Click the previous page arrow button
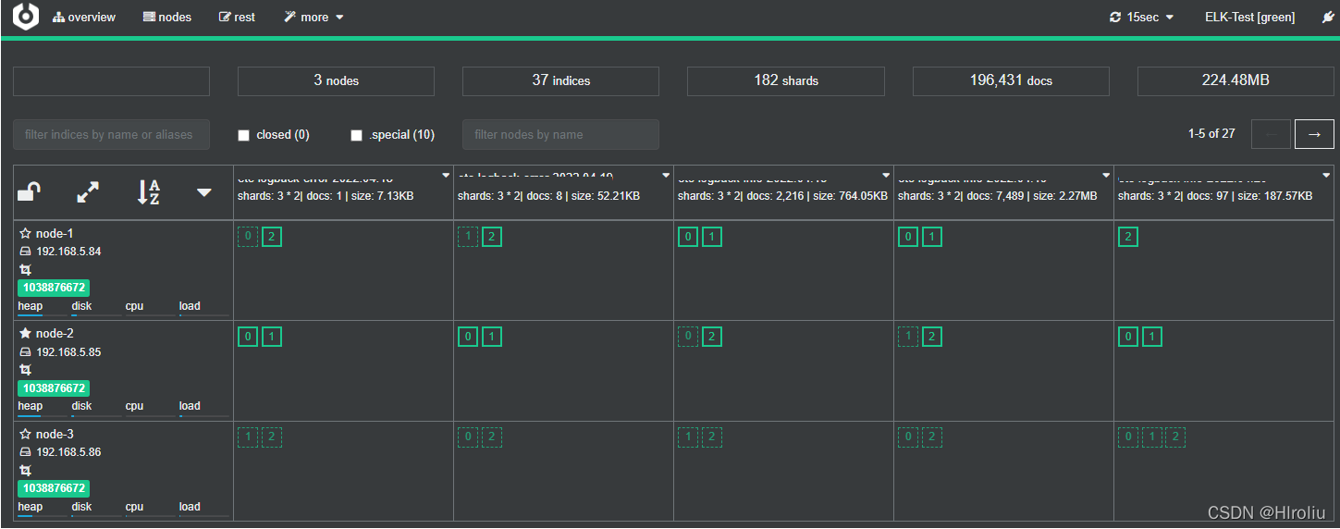The height and width of the screenshot is (529, 1340). pos(1271,134)
